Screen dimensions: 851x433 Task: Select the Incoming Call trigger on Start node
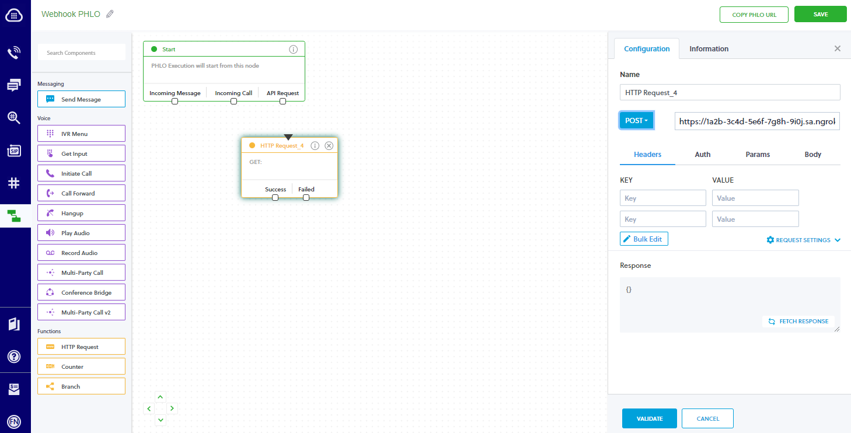(x=233, y=92)
